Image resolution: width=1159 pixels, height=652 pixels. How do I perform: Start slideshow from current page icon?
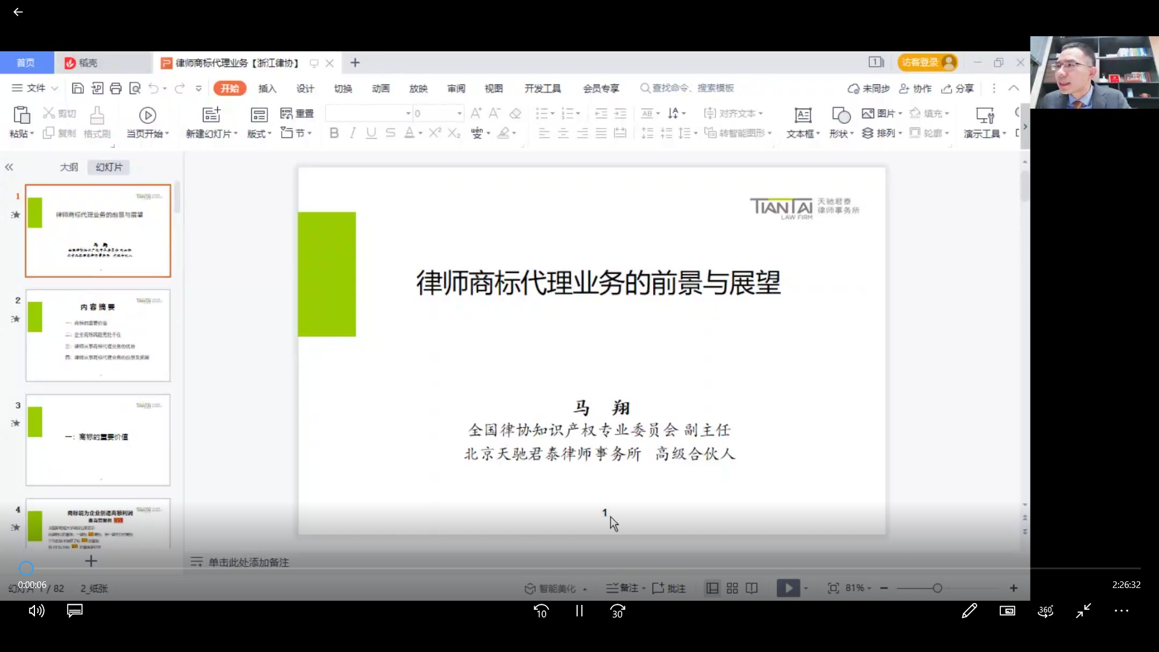pyautogui.click(x=147, y=115)
